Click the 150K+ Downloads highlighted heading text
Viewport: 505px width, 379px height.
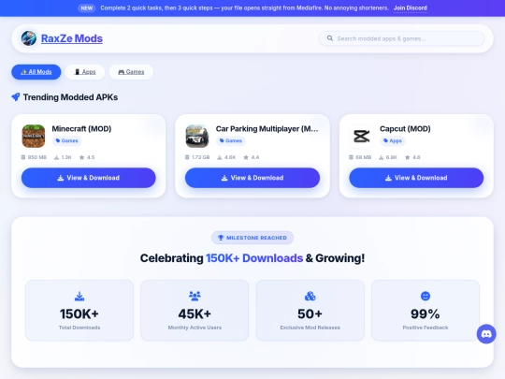(x=254, y=258)
